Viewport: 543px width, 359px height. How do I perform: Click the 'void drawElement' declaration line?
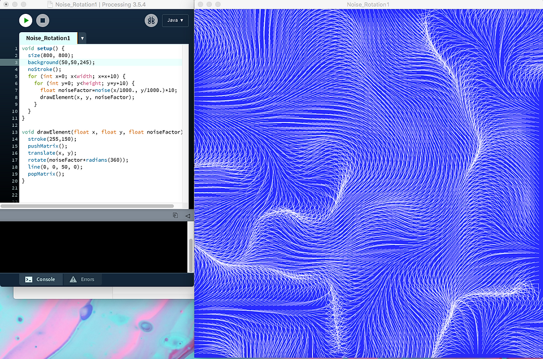(x=102, y=132)
